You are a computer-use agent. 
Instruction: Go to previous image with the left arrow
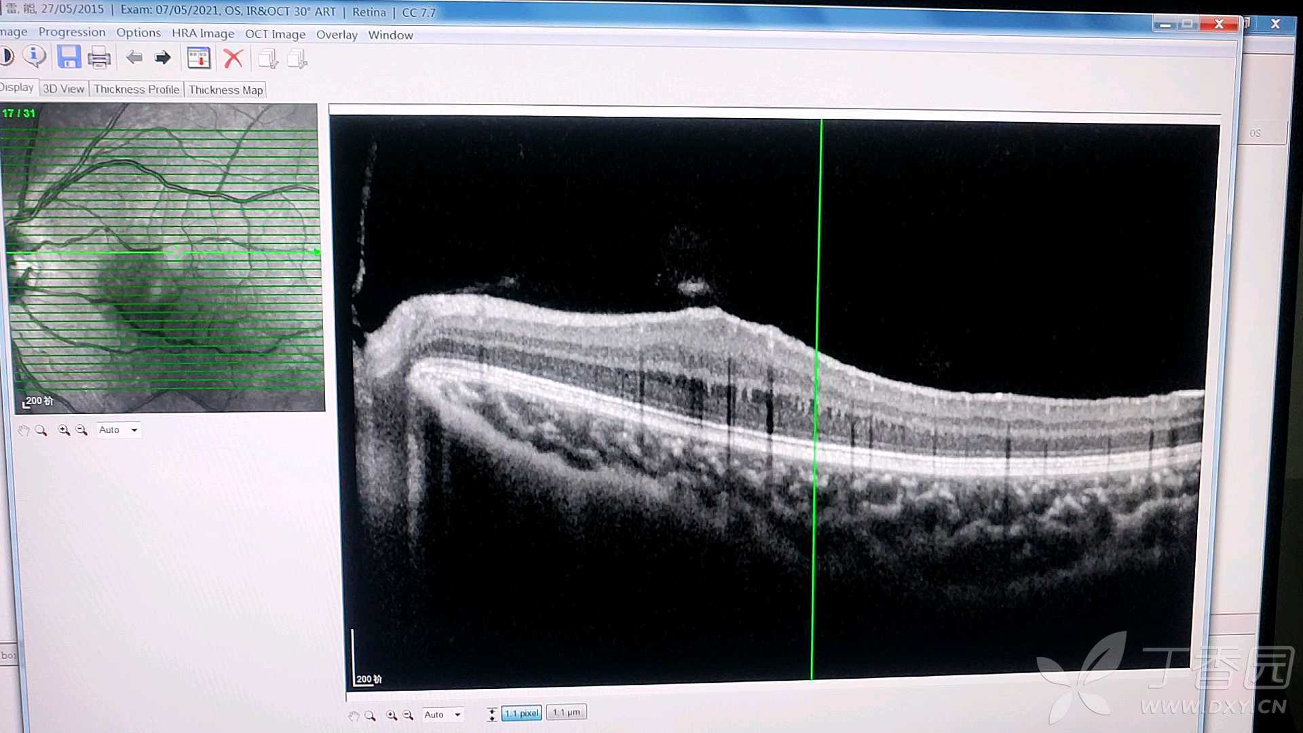(134, 58)
